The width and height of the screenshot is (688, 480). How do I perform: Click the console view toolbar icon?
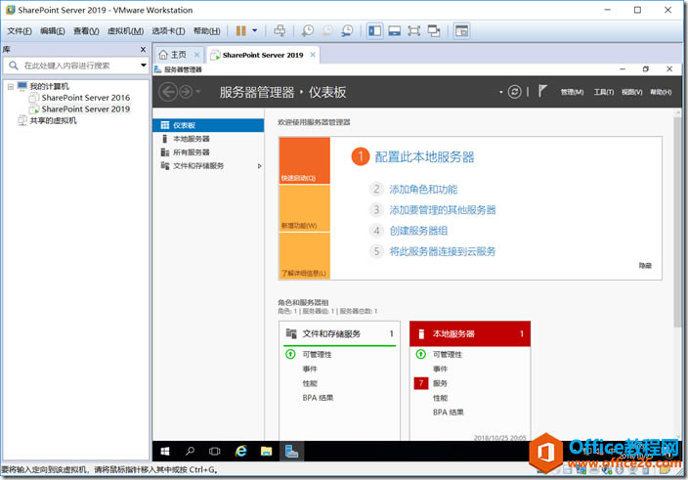point(461,30)
